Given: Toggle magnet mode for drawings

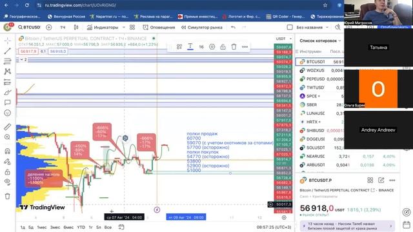Looking at the screenshot, I should pyautogui.click(x=7, y=151).
